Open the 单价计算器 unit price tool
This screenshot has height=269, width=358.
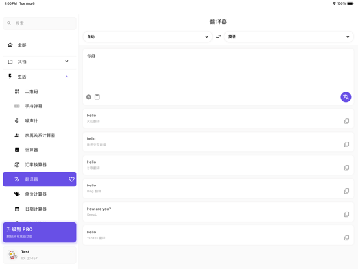coord(40,194)
